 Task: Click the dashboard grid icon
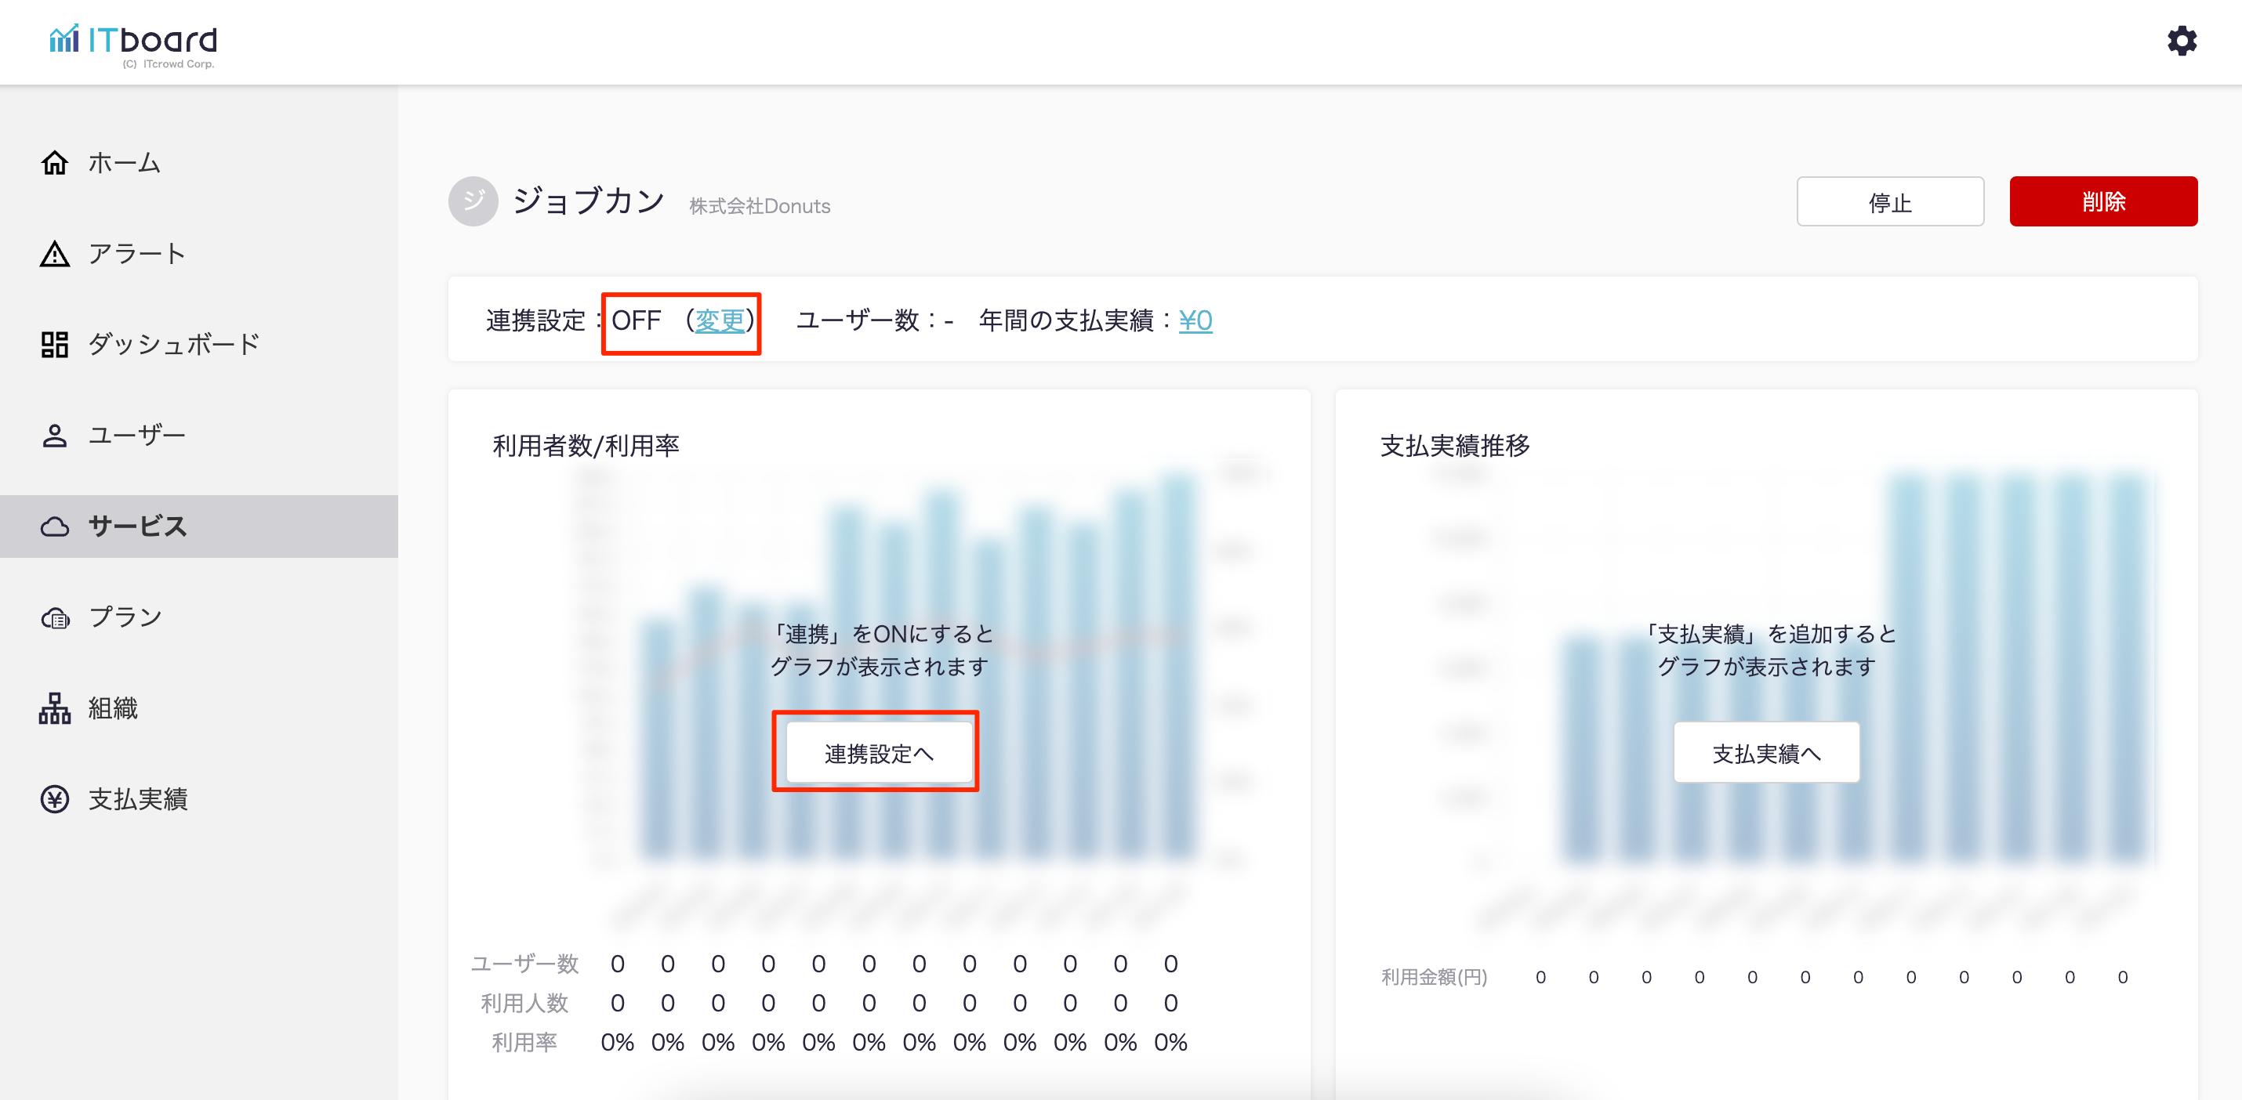55,345
